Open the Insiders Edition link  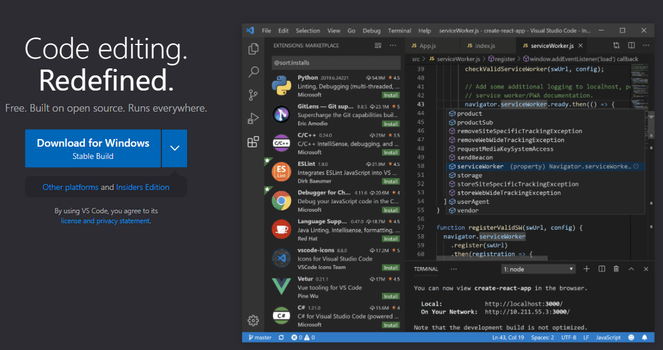(143, 187)
